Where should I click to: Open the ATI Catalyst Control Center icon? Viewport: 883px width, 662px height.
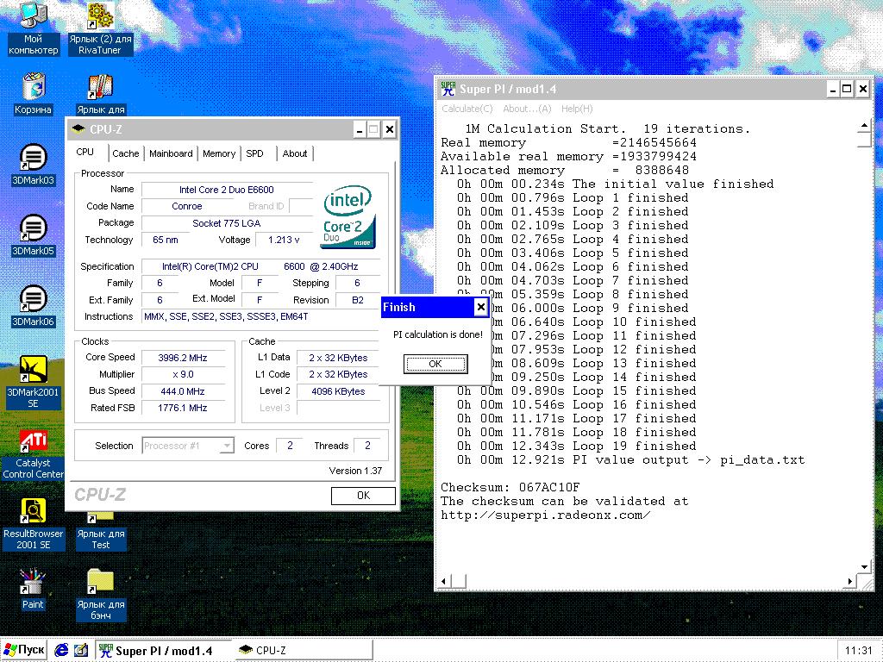click(x=34, y=453)
